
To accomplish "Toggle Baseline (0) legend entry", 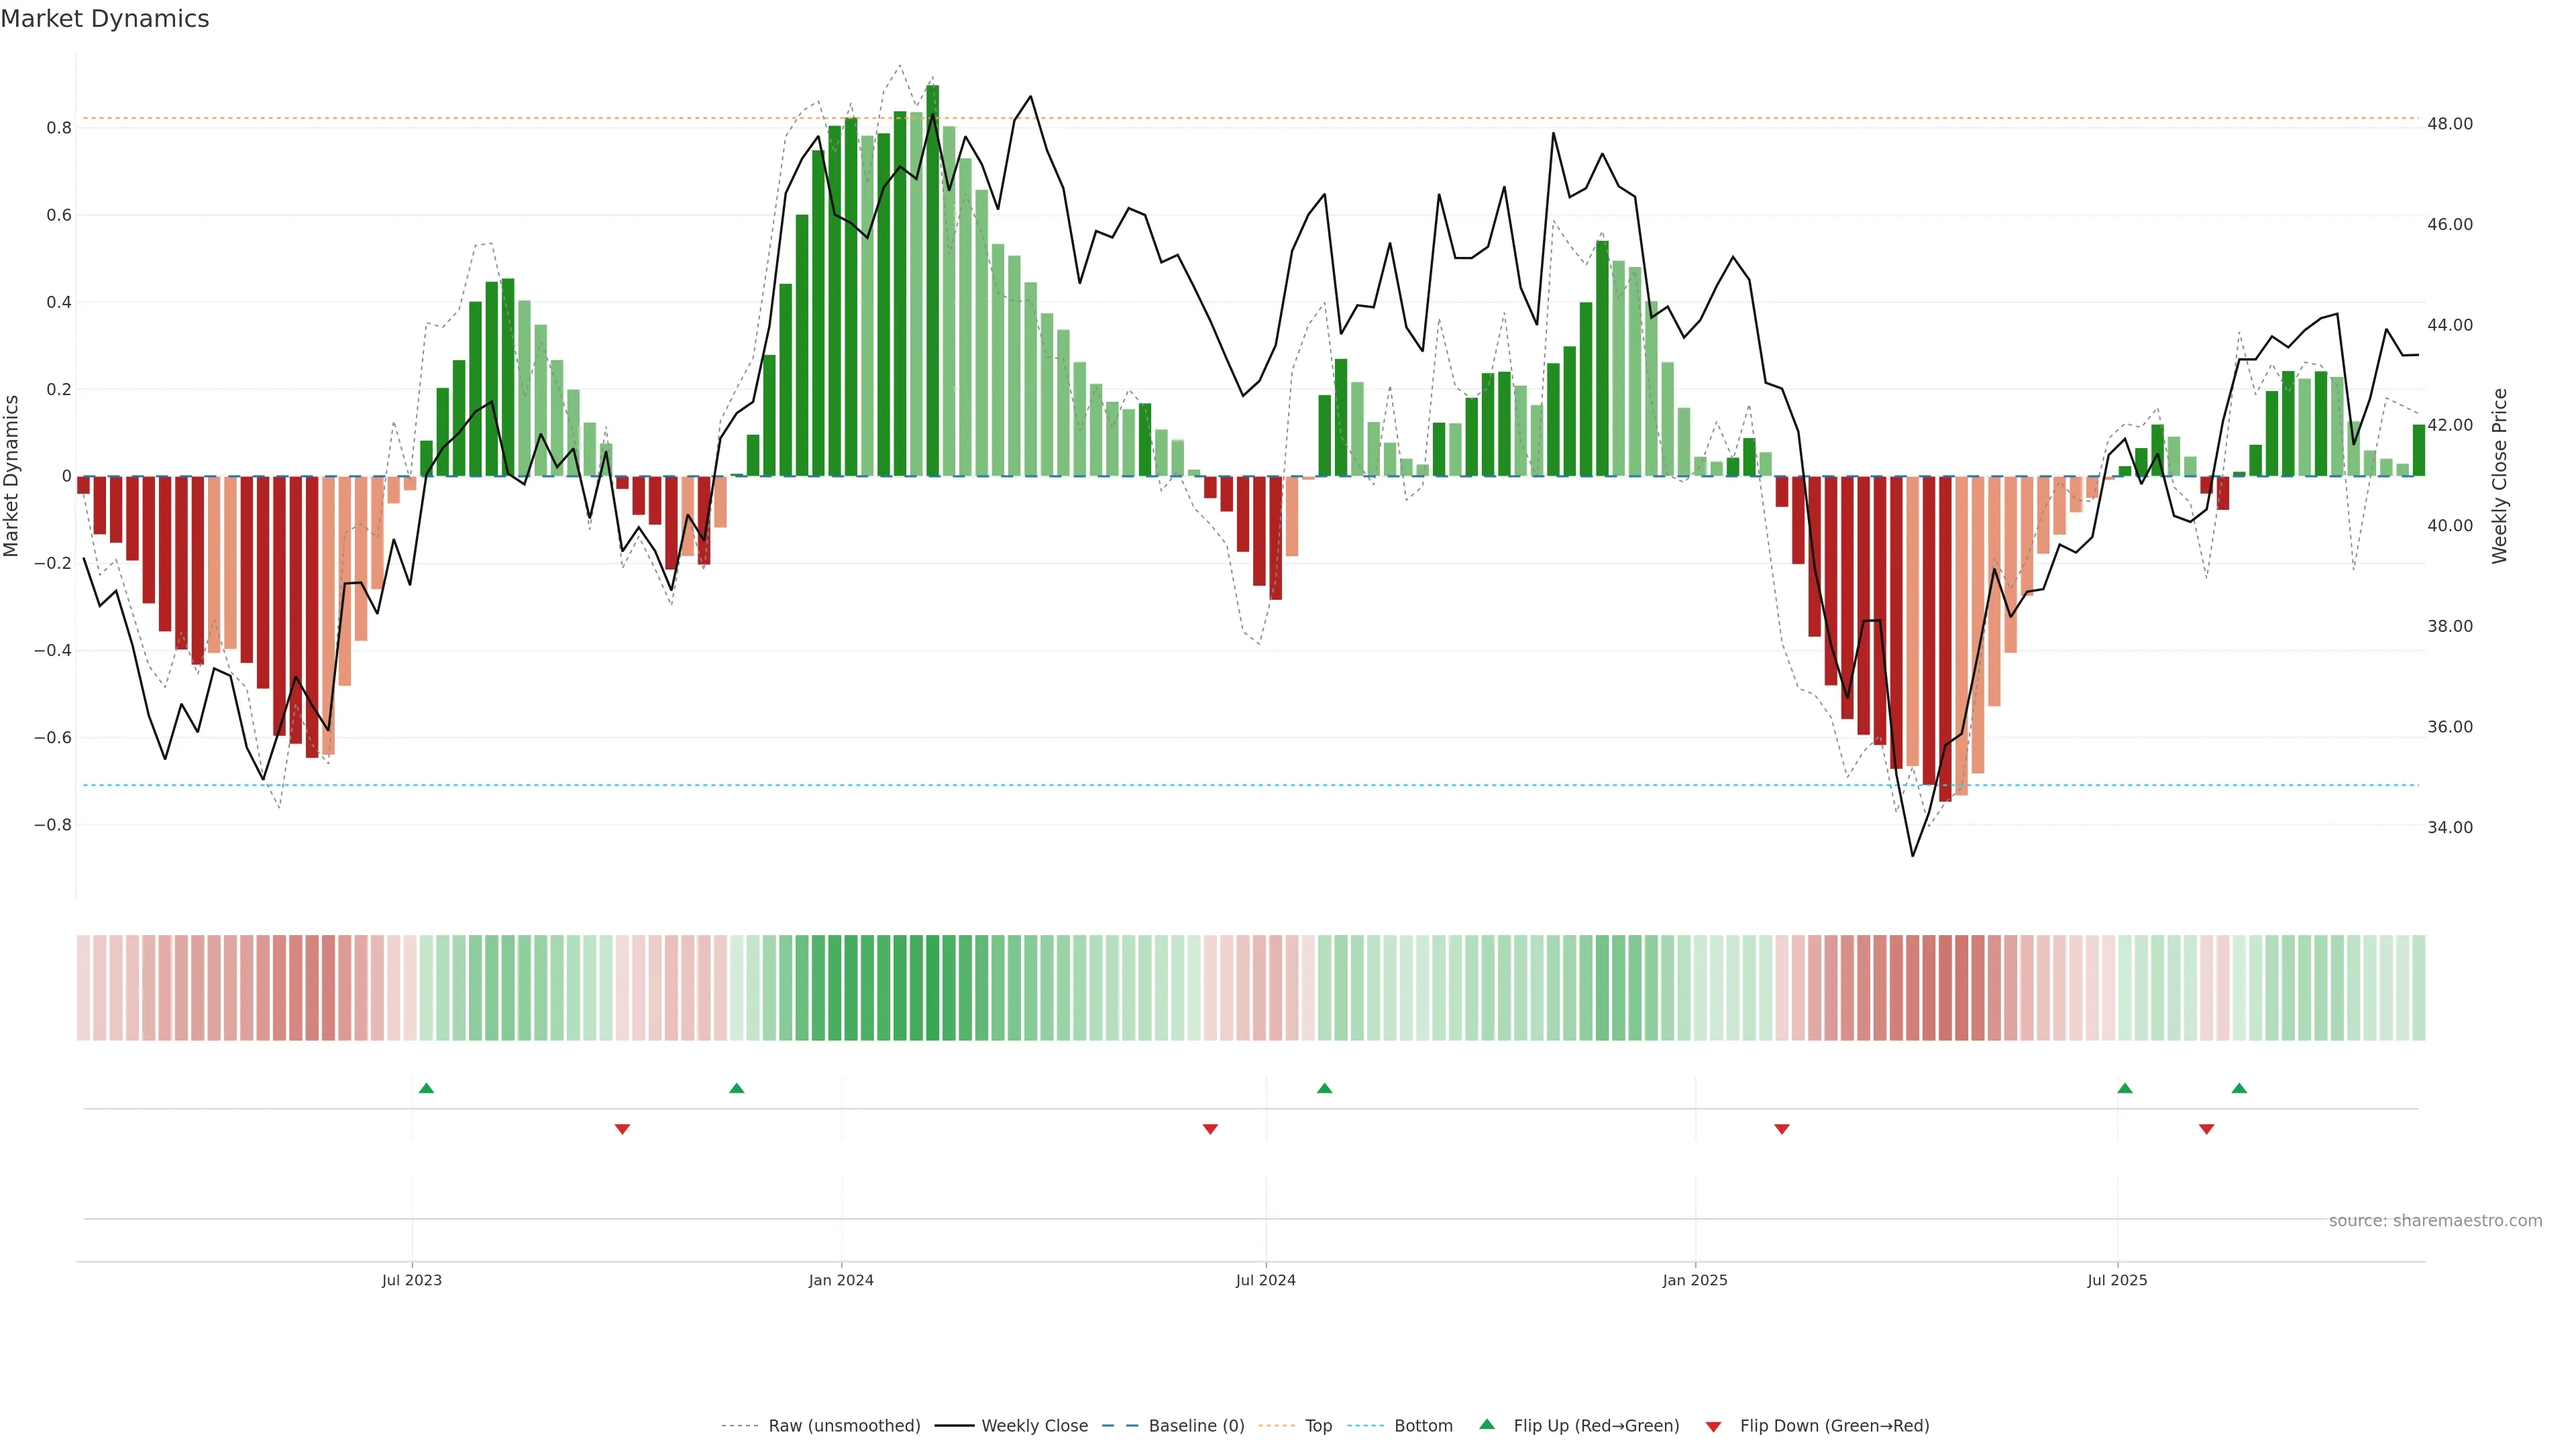I will pyautogui.click(x=1196, y=1426).
